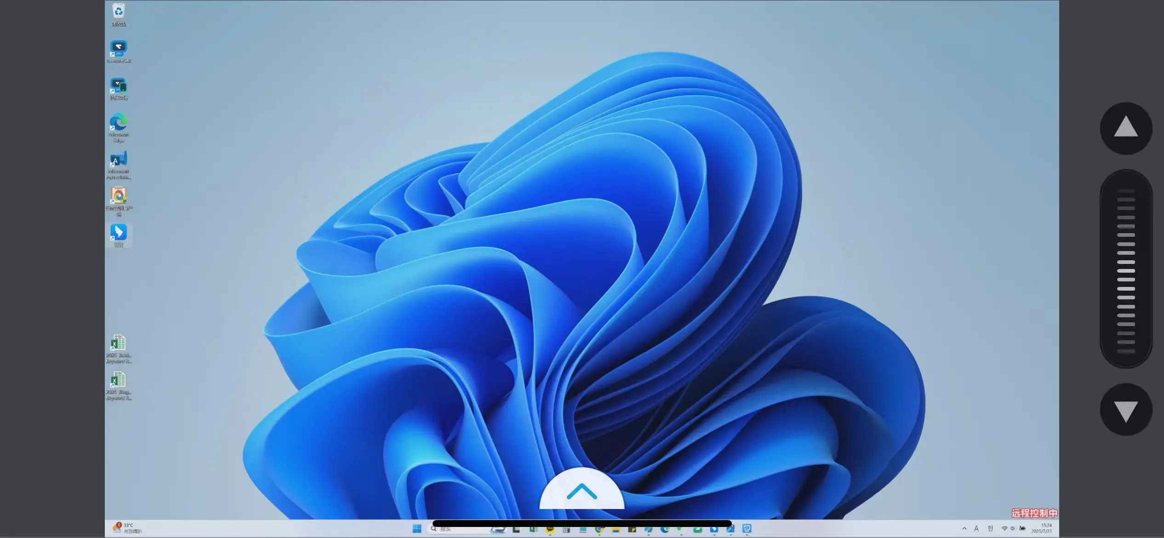
Task: Open the 2025 Baidu Keyword Excel file
Action: [119, 349]
